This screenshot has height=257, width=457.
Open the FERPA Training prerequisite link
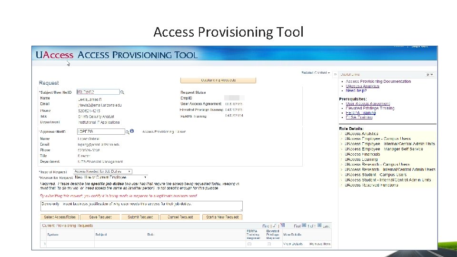click(x=360, y=113)
